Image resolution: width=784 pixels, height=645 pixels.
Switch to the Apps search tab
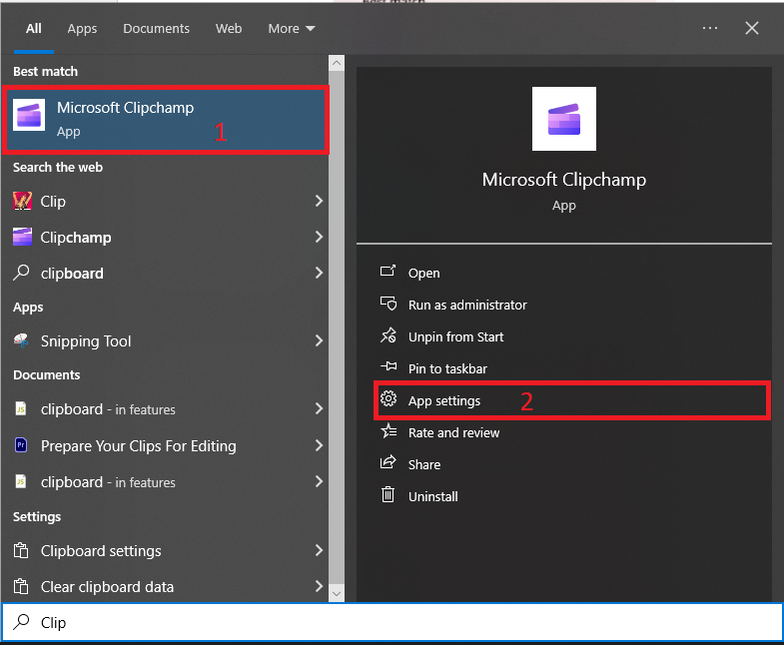82,29
